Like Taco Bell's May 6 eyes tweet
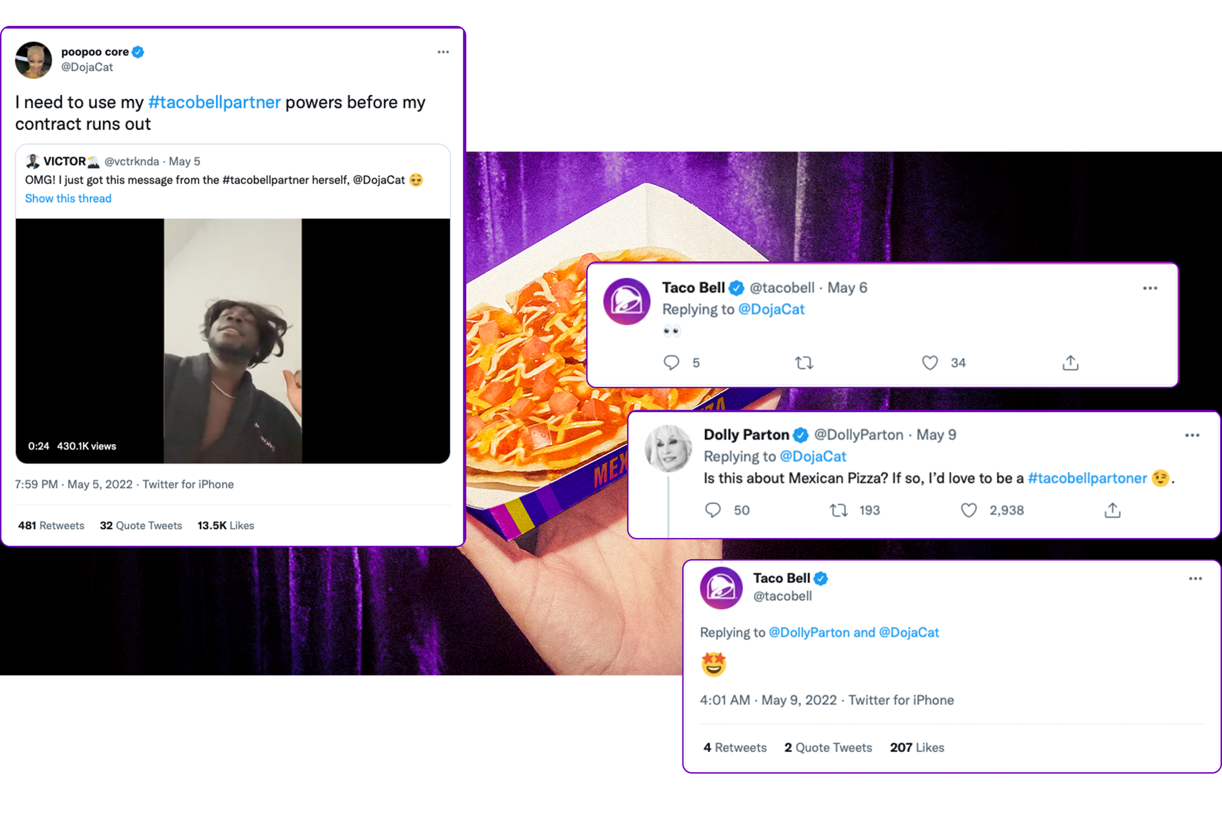Image resolution: width=1222 pixels, height=827 pixels. [930, 363]
